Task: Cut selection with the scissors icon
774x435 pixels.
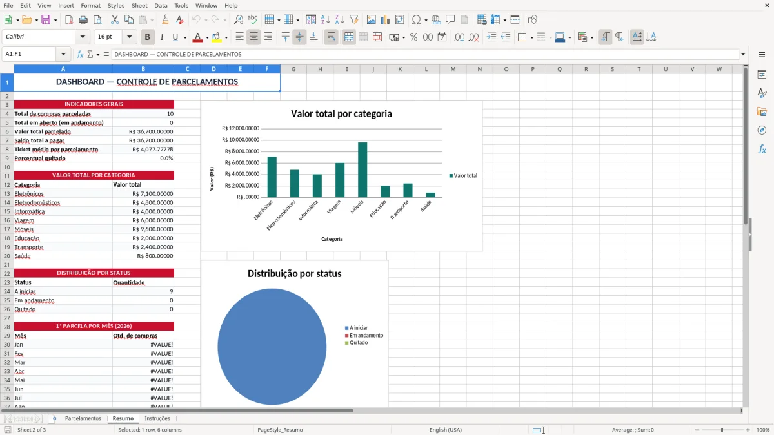Action: point(115,20)
